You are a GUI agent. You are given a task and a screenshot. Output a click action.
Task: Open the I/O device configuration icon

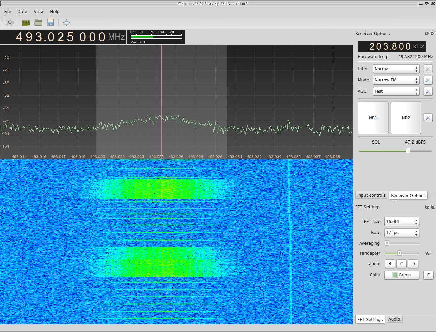[26, 23]
